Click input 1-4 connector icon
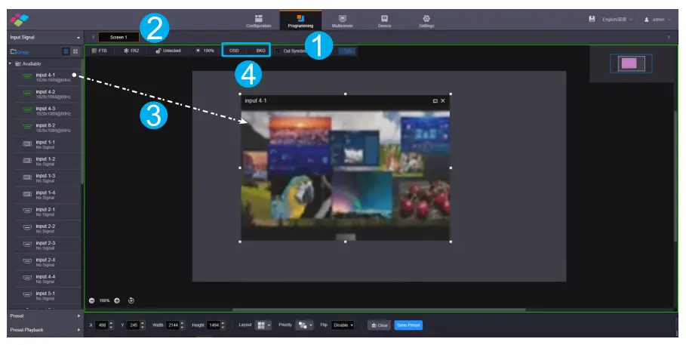 (x=27, y=194)
